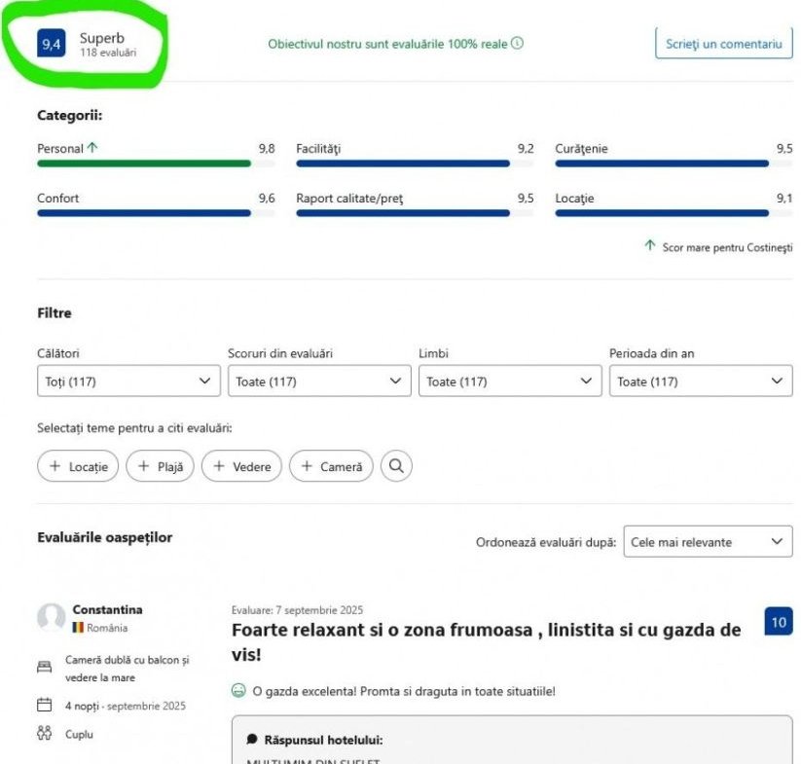This screenshot has height=764, width=801.
Task: Toggle the Vedere theme filter chip
Action: [x=241, y=466]
